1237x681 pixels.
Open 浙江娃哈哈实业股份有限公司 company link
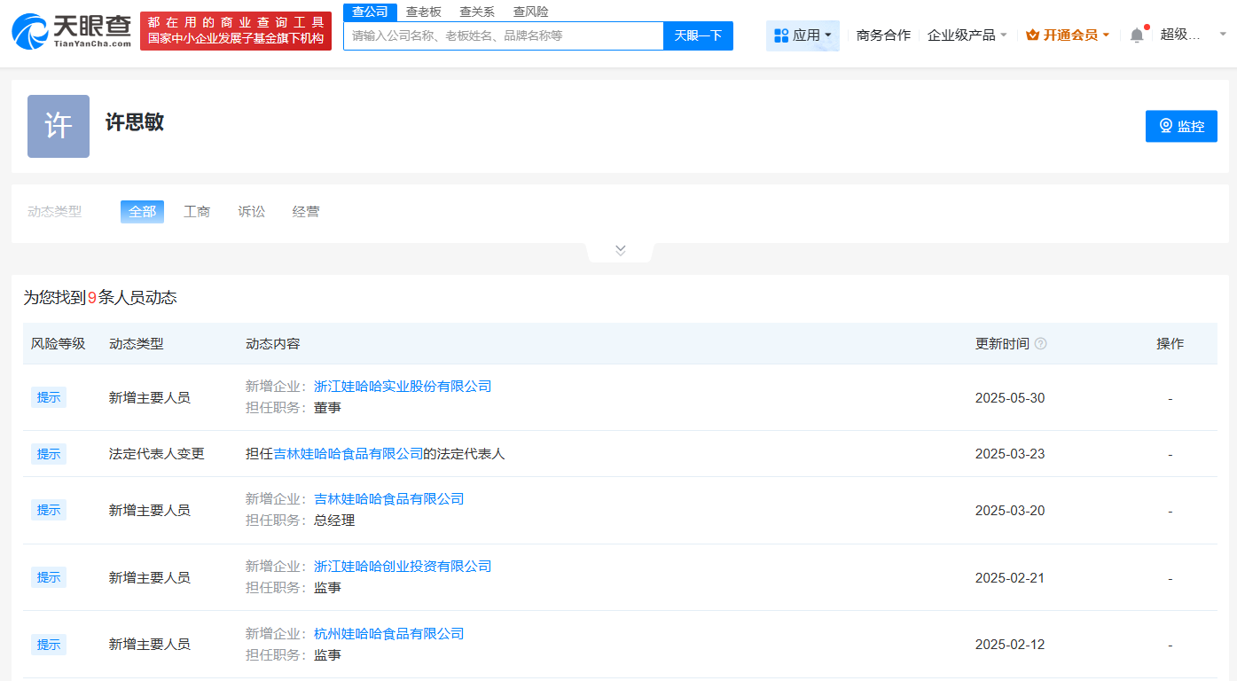(404, 386)
